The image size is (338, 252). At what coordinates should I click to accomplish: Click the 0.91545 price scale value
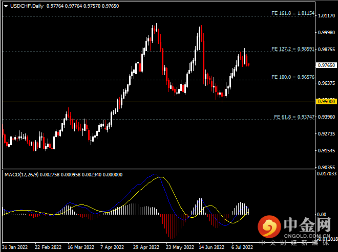(327, 151)
